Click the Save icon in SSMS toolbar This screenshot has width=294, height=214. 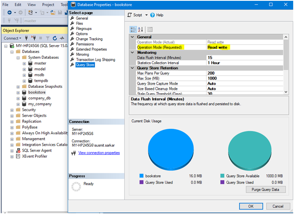tap(60, 13)
